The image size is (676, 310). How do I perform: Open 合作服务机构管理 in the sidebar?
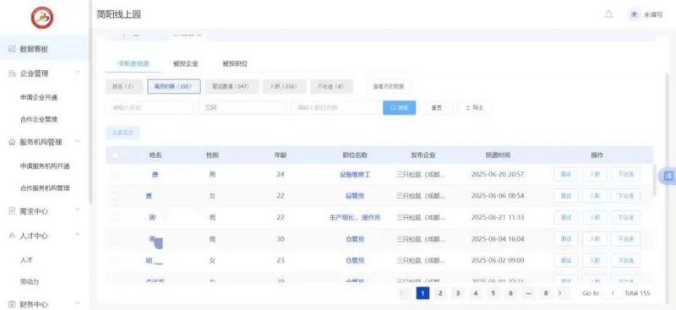point(45,188)
